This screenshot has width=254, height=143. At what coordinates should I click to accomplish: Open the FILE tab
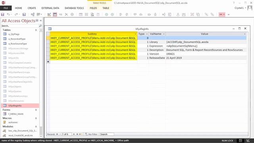tap(6, 8)
